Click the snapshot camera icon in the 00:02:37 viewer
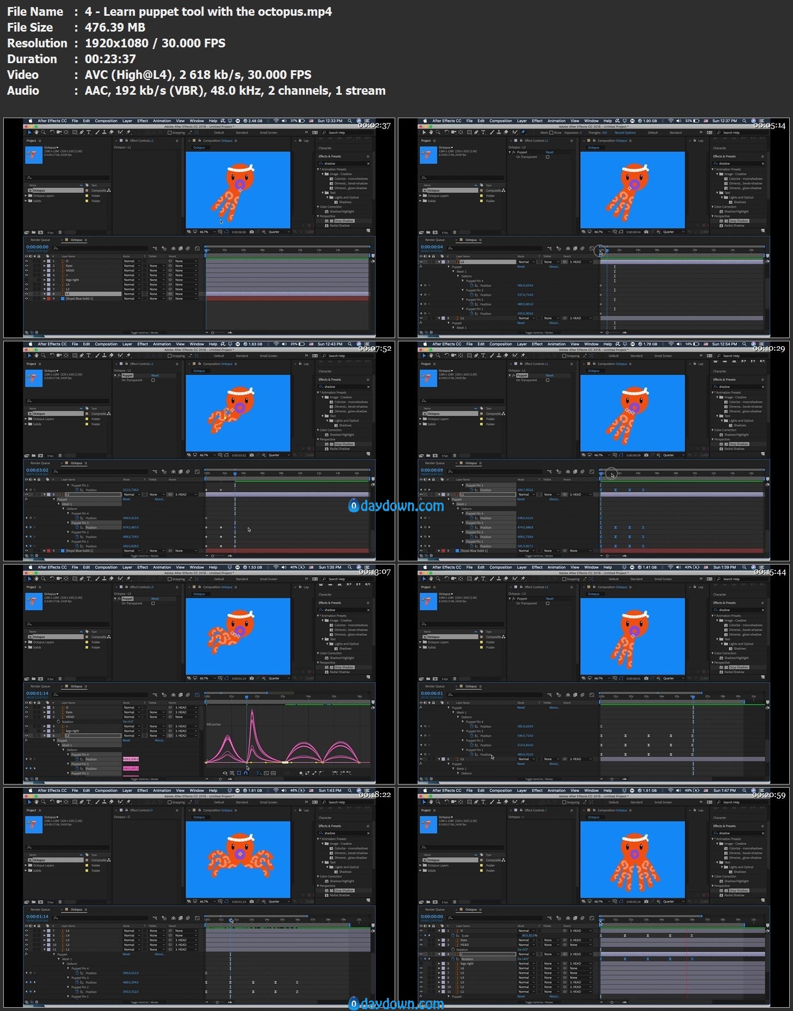The width and height of the screenshot is (793, 1011). tap(251, 232)
